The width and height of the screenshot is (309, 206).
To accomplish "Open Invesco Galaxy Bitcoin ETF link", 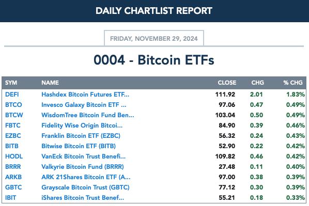I will [x=84, y=105].
